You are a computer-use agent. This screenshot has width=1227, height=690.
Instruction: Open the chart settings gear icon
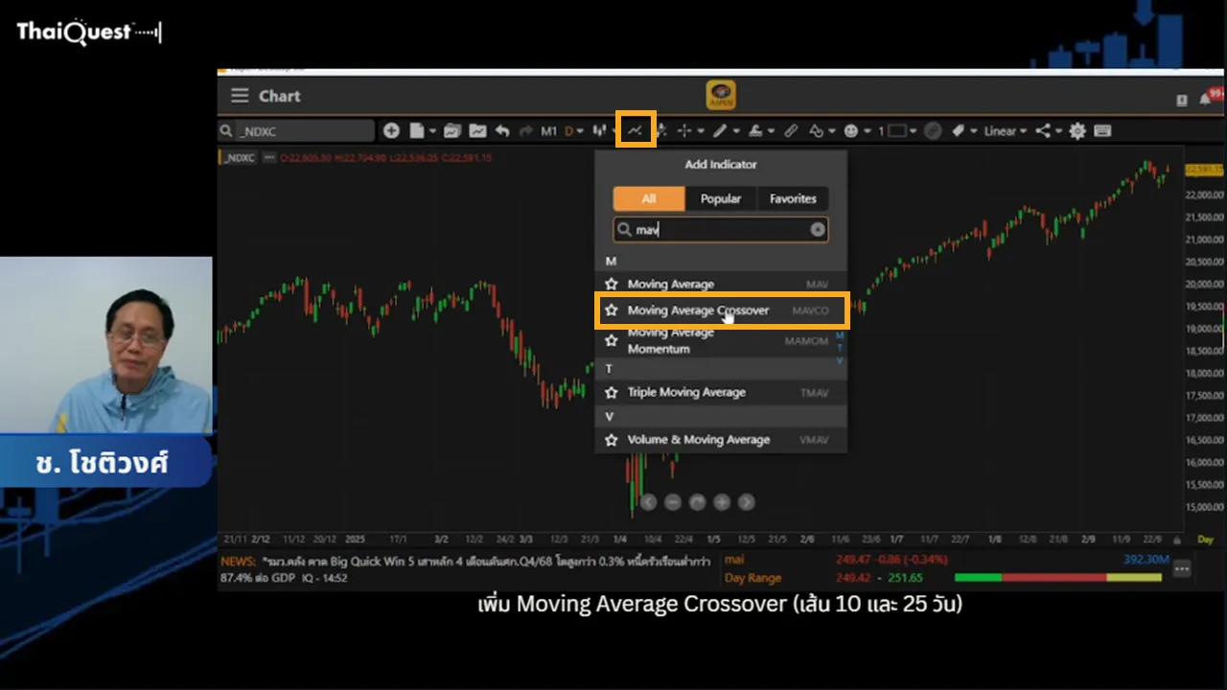tap(1077, 130)
